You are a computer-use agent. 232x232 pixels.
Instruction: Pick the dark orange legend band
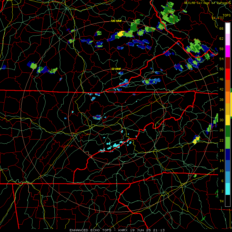pos(228,86)
